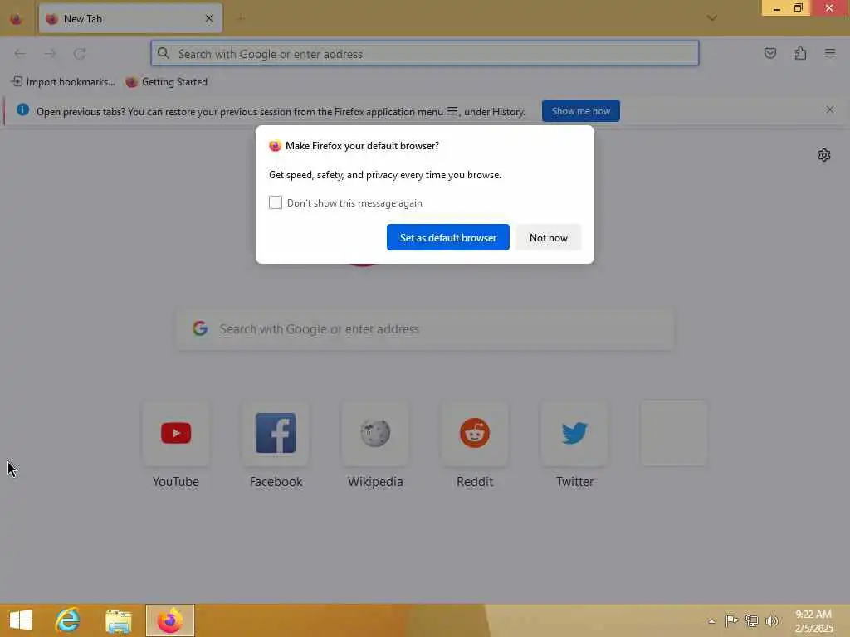Viewport: 850px width, 637px height.
Task: Click the Firefox taskbar icon
Action: [169, 620]
